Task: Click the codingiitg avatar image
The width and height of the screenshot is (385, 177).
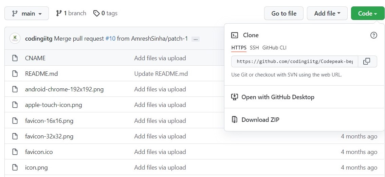Action: [15, 39]
